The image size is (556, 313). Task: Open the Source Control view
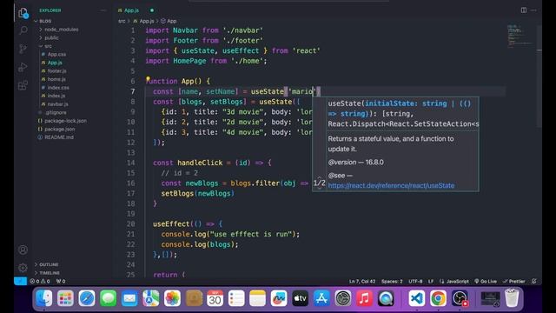pos(23,49)
